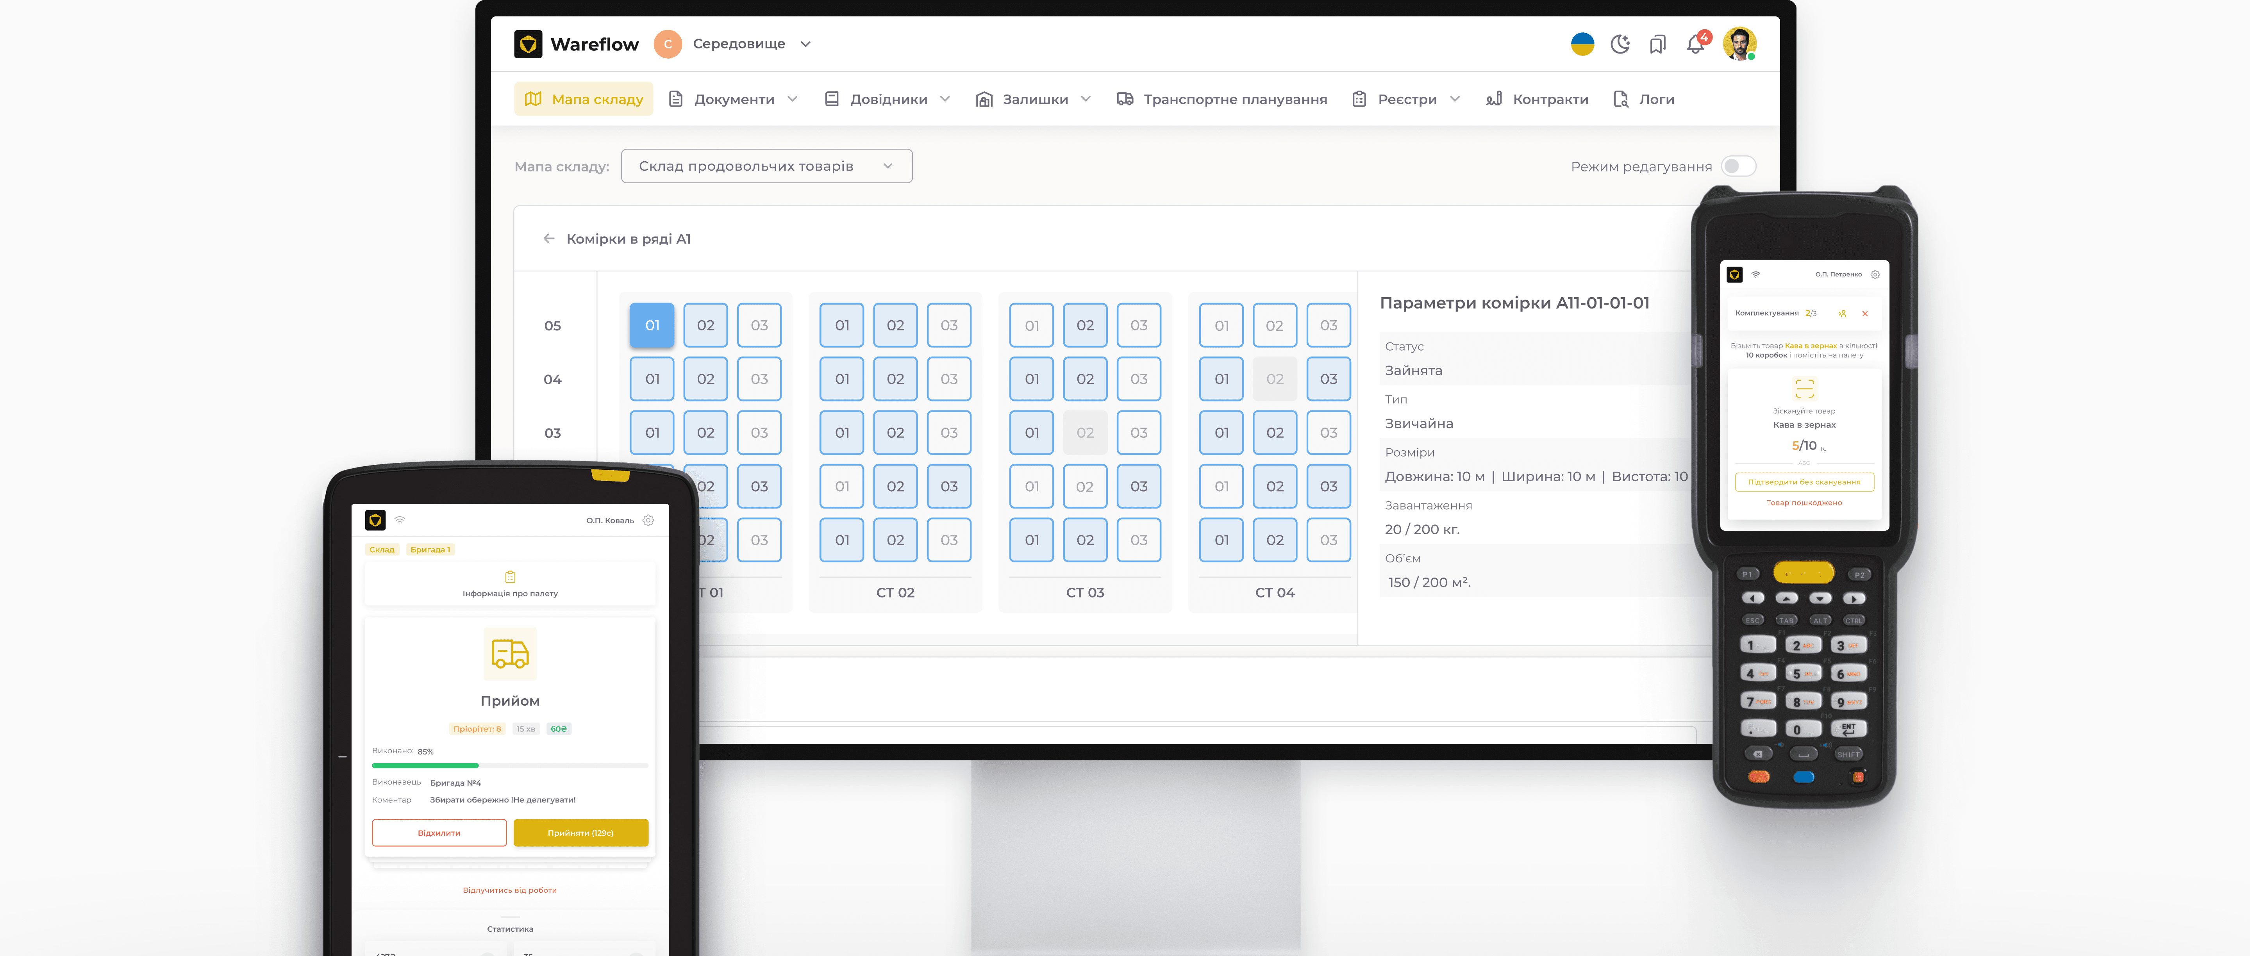Open Залишки dropdown menu

(1034, 100)
